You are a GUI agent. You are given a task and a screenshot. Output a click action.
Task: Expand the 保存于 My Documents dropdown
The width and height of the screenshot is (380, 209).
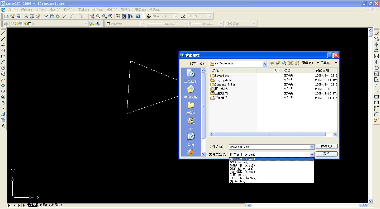pyautogui.click(x=265, y=64)
